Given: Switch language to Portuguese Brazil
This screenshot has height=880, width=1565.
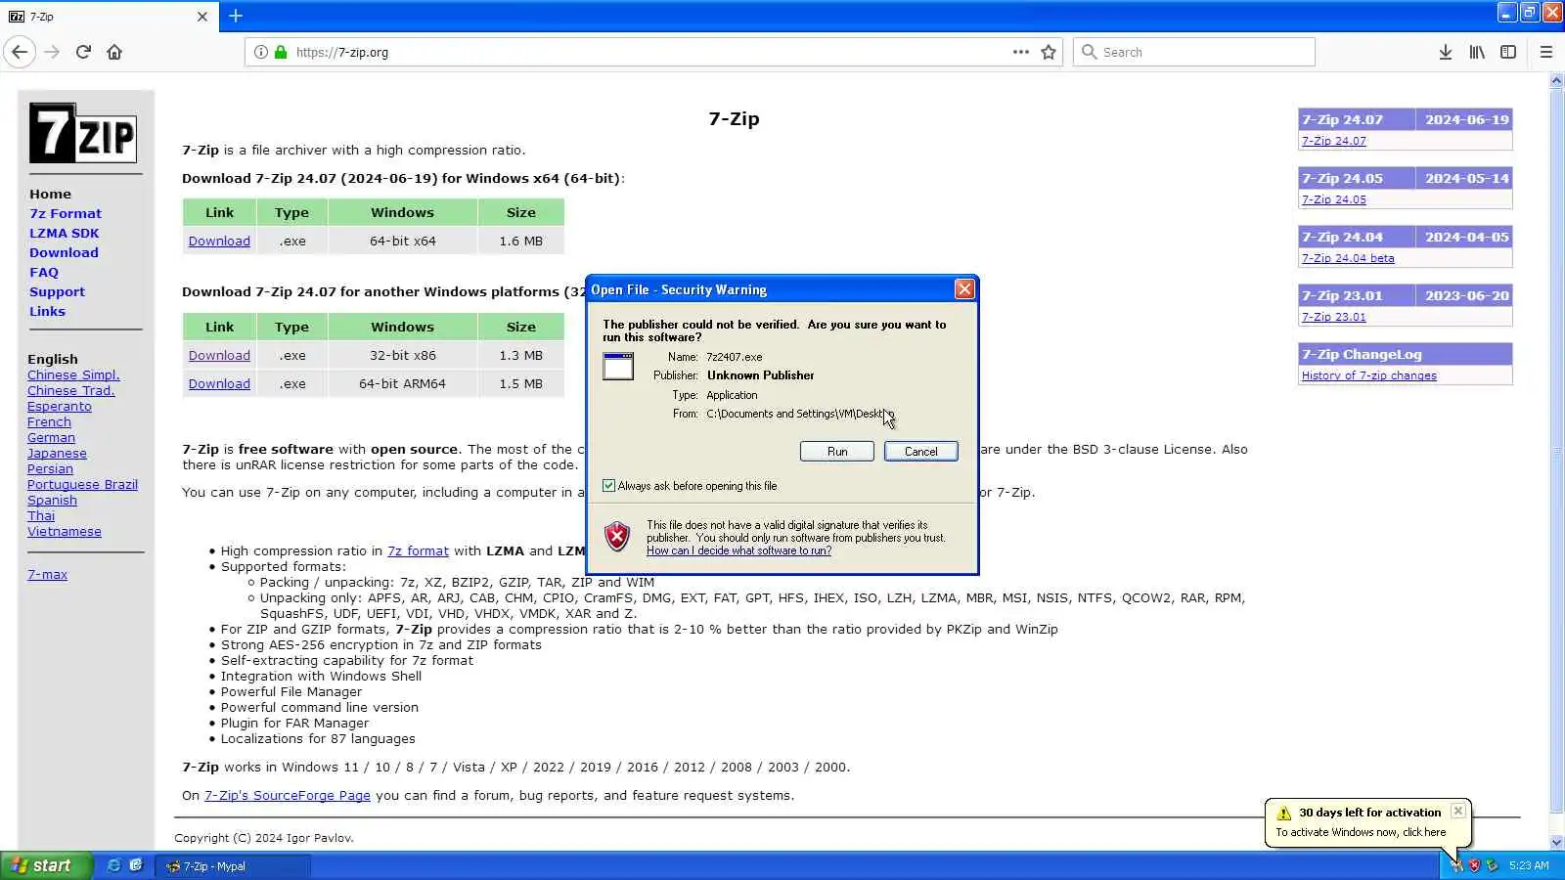Looking at the screenshot, I should click(x=82, y=484).
